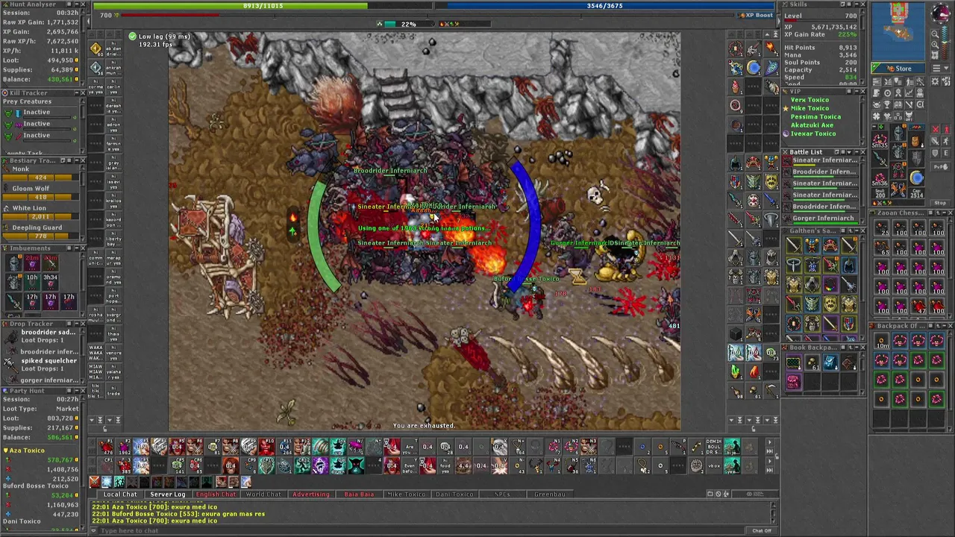
Task: Toggle Expert mode 'E' button
Action: click(x=946, y=153)
